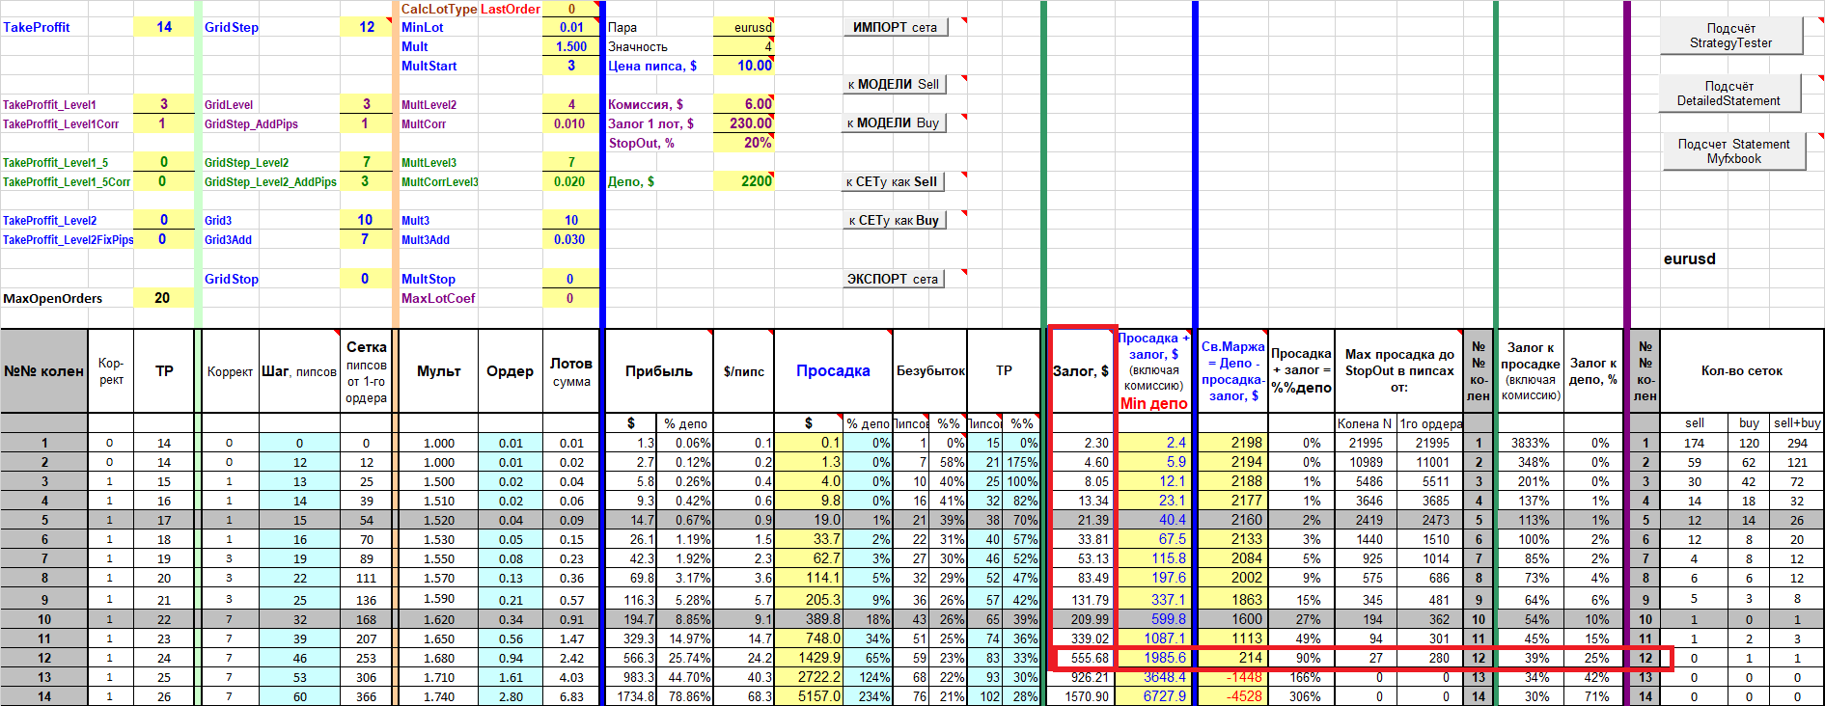Click Залог value 555.68 in row 12
This screenshot has width=1825, height=706.
1081,658
